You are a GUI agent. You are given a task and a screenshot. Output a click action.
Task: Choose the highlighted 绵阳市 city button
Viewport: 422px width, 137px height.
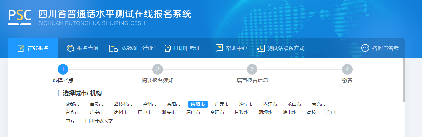198,104
